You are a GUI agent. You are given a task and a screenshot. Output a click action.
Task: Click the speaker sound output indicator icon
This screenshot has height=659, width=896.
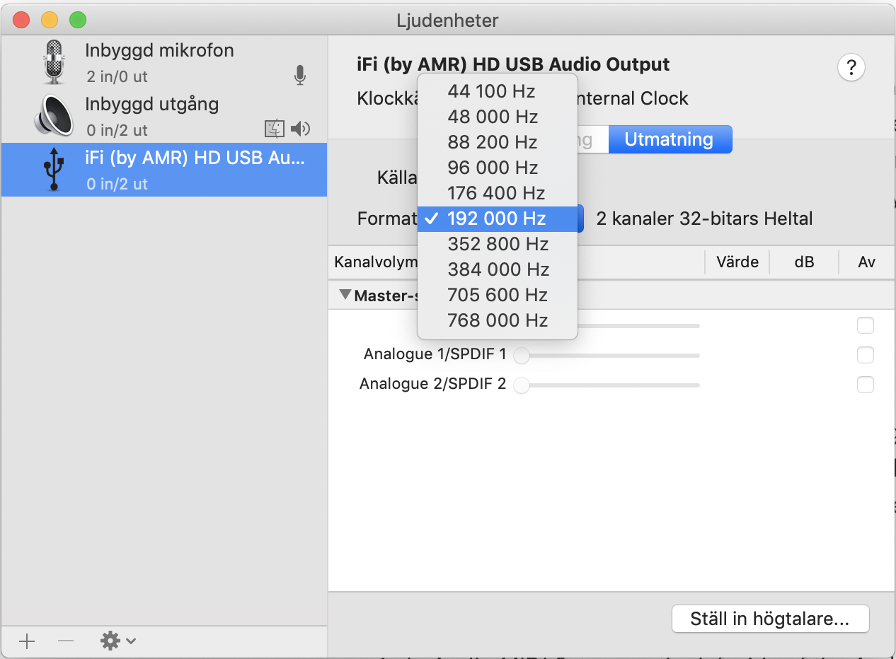coord(301,129)
